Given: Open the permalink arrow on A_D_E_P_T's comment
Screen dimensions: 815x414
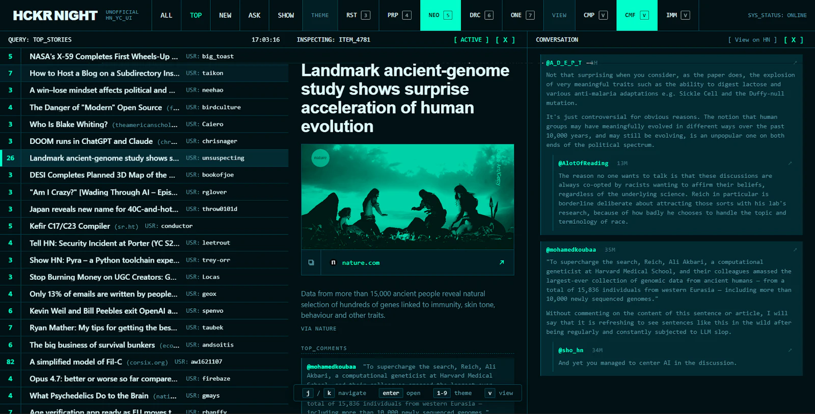Looking at the screenshot, I should click(x=795, y=63).
